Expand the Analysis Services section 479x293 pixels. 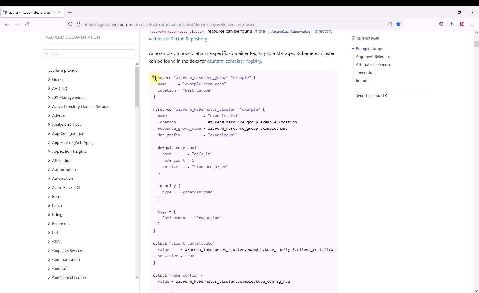[x=66, y=124]
